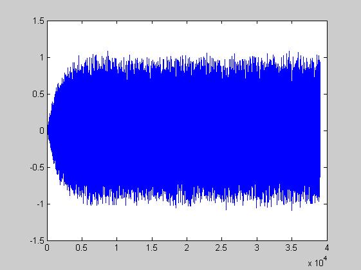Select the y-axis tick label 1
The image size is (361, 270).
click(42, 57)
